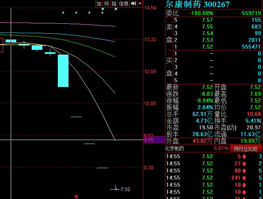The width and height of the screenshot is (263, 199).
Task: Click the 指 indicator button
Action: point(114,4)
